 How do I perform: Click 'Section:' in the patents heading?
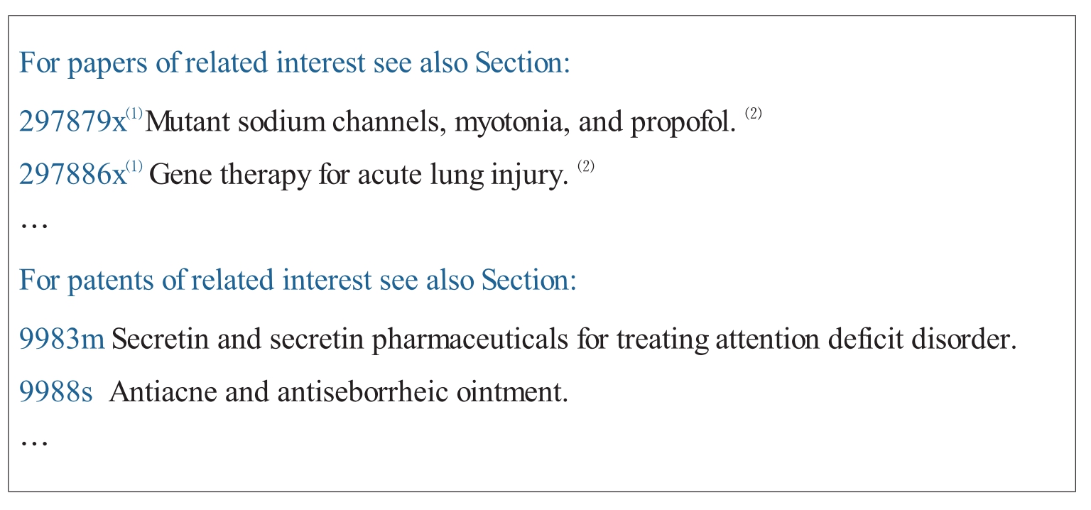pos(528,280)
